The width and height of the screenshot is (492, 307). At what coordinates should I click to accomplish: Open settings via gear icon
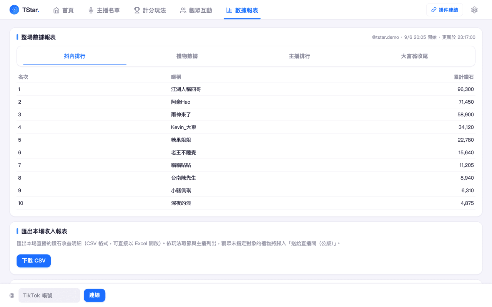pos(474,10)
